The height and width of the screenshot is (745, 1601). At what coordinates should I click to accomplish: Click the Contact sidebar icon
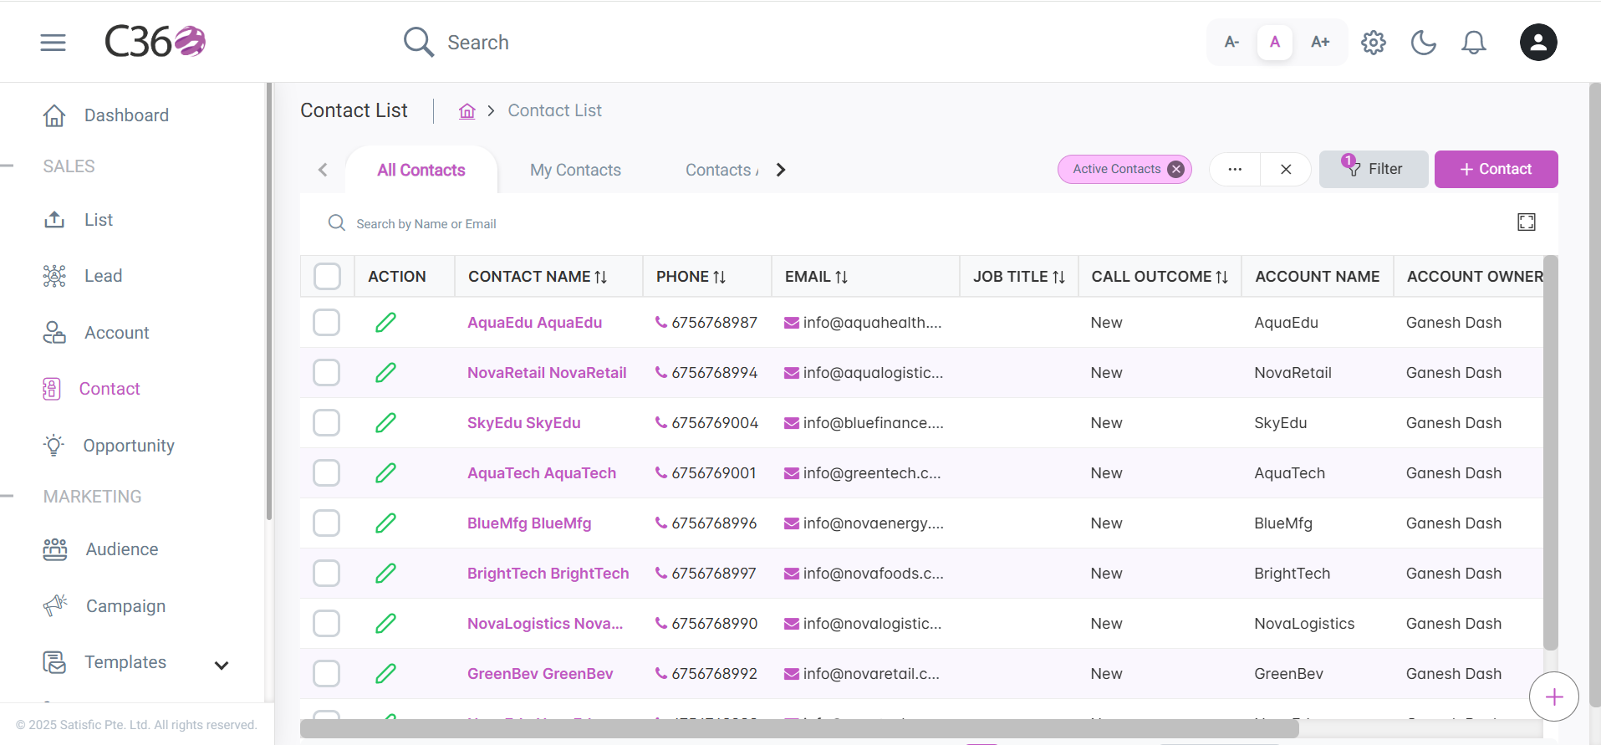pos(52,389)
